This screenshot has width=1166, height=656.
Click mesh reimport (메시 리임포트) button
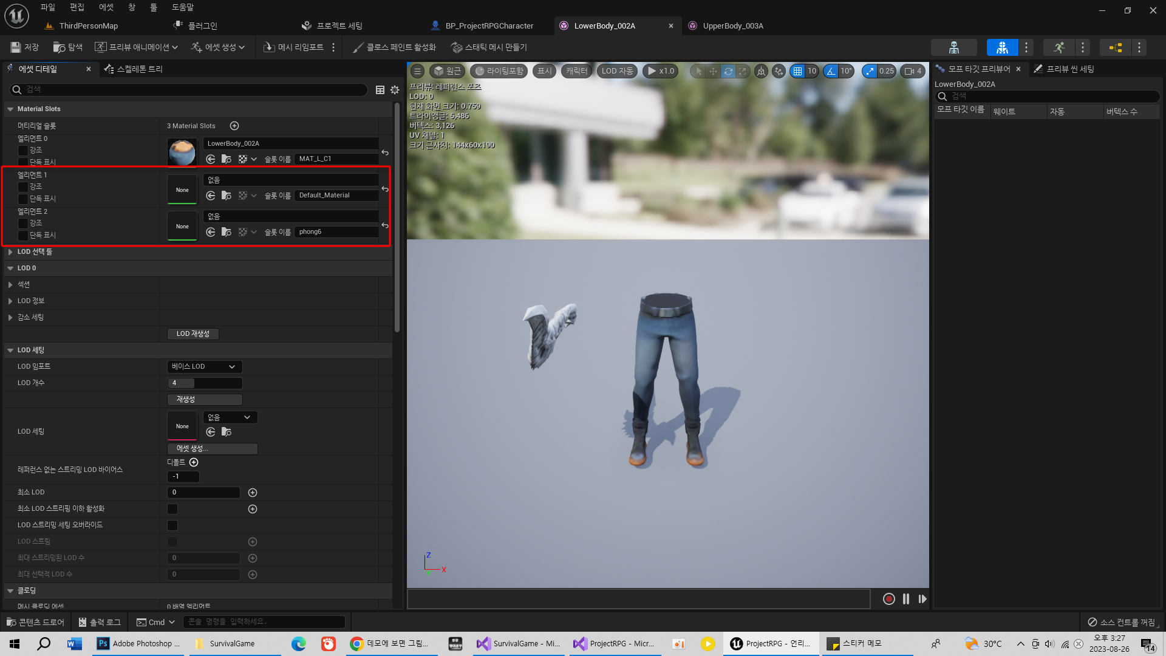click(x=293, y=47)
